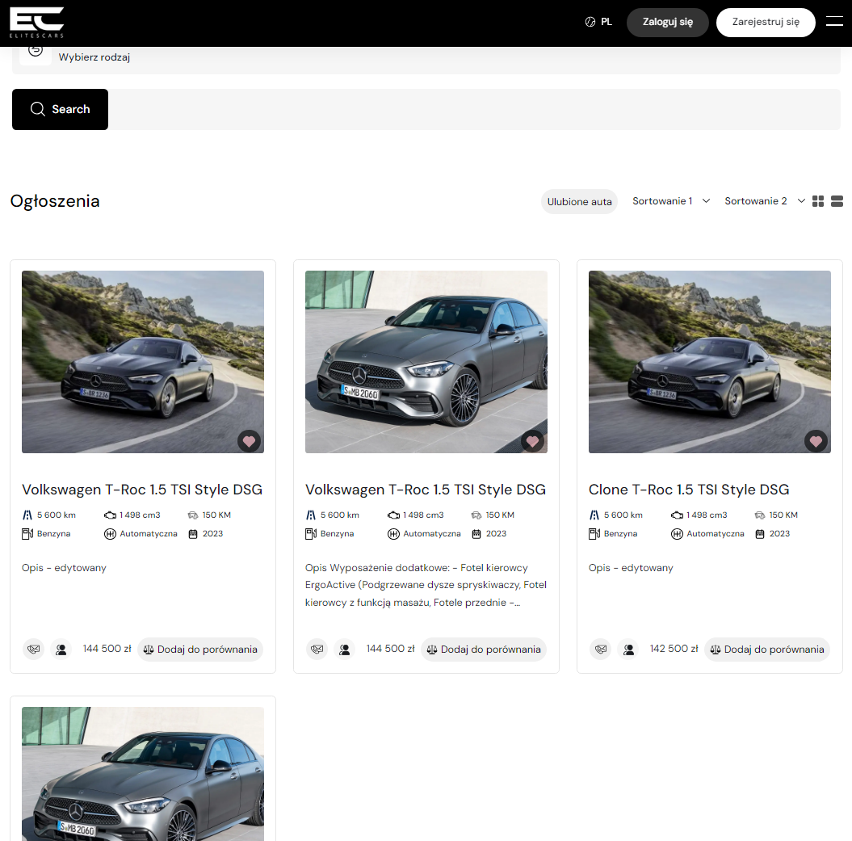
Task: Click the Zarejestruj się button
Action: 765,23
